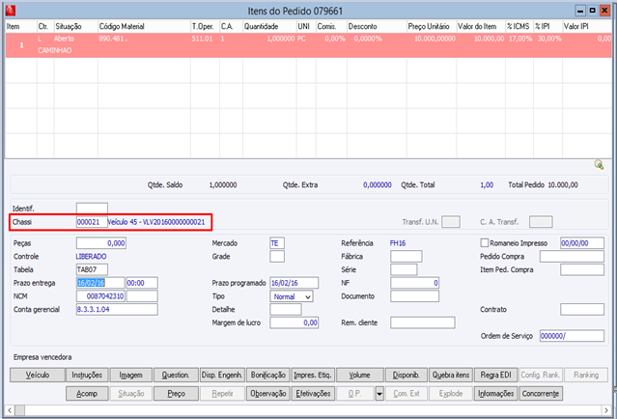Open the Regra EDI button

pyautogui.click(x=496, y=375)
